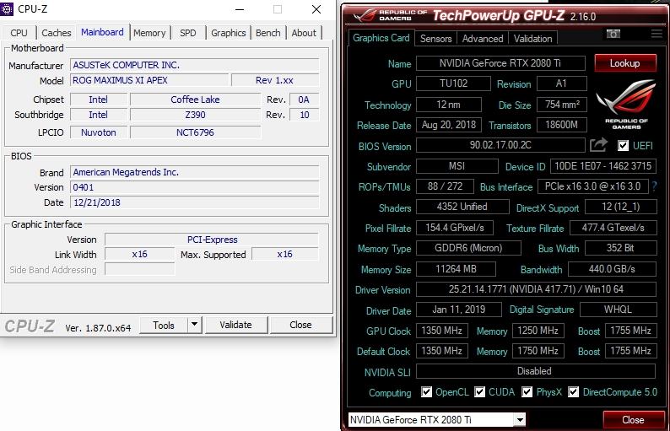The height and width of the screenshot is (431, 670).
Task: Toggle the UEFI checkbox
Action: [623, 146]
